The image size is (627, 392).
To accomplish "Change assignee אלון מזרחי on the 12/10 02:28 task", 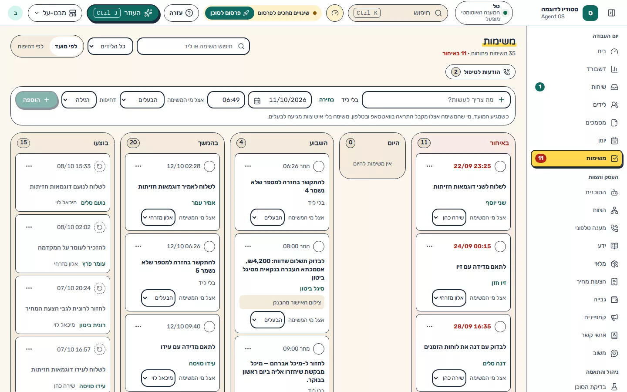I will [158, 218].
